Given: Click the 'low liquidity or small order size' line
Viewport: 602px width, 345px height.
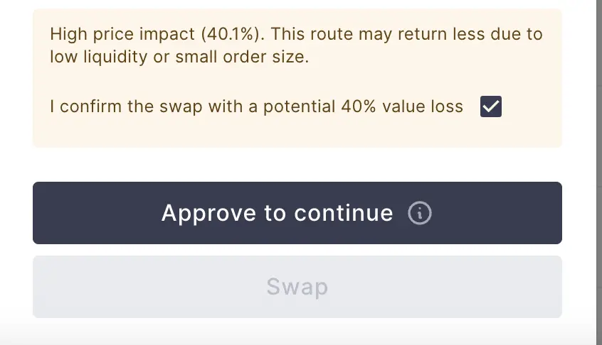Looking at the screenshot, I should click(x=179, y=57).
